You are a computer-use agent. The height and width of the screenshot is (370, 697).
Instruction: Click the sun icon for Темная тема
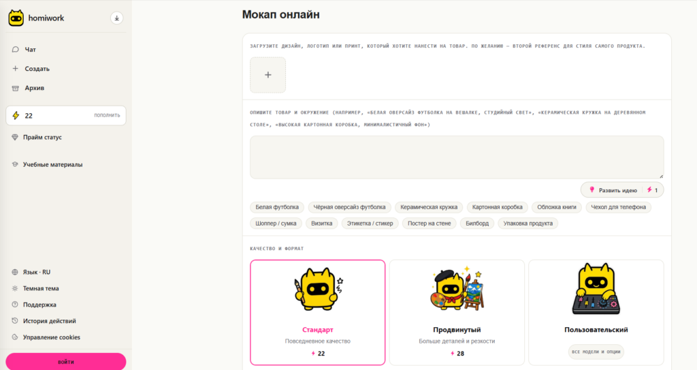point(15,288)
